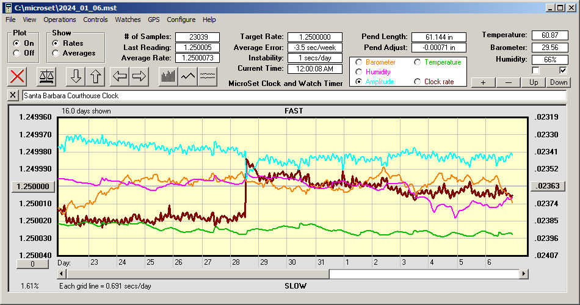Screen dimensions: 580x305
Task: Select the vertical bars graph style icon
Action: pos(169,76)
